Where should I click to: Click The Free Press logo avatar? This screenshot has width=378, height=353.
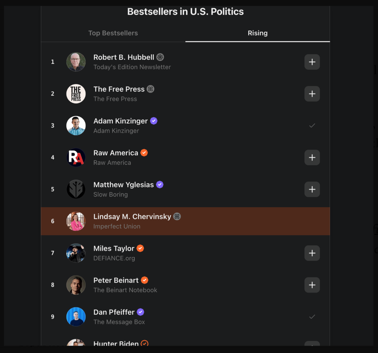pyautogui.click(x=76, y=94)
